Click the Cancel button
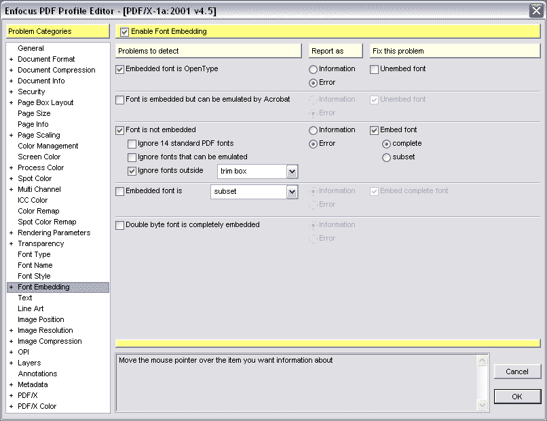 pyautogui.click(x=517, y=372)
